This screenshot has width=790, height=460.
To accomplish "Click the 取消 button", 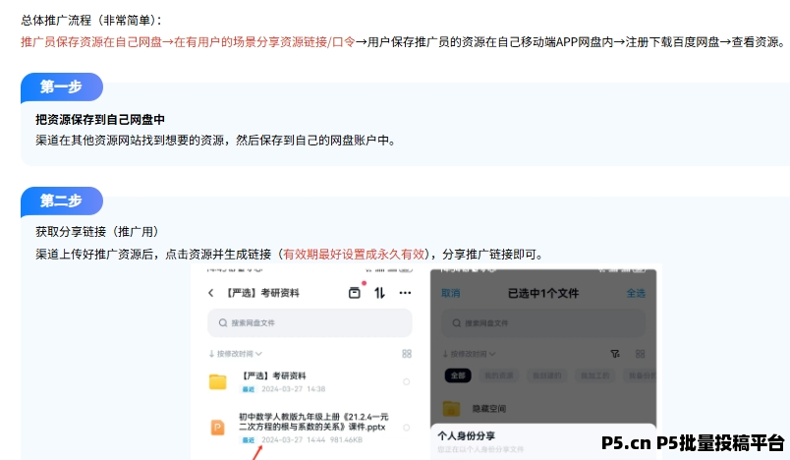I will tap(450, 293).
